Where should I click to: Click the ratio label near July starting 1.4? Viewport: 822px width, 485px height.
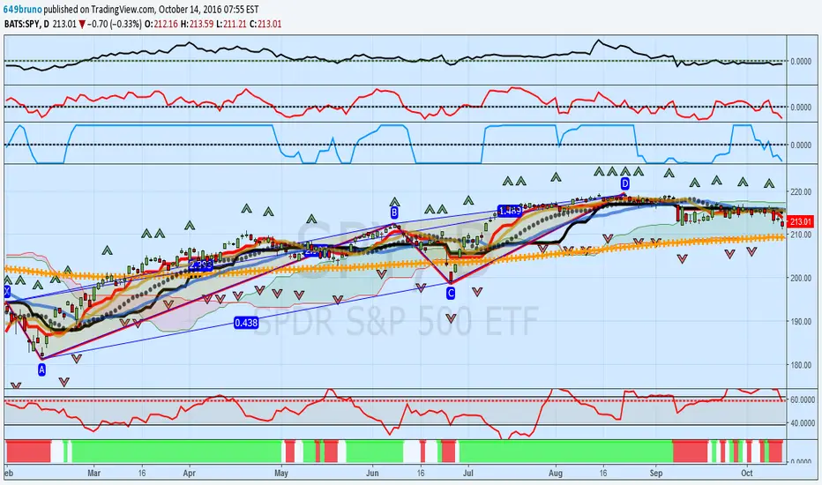[510, 211]
